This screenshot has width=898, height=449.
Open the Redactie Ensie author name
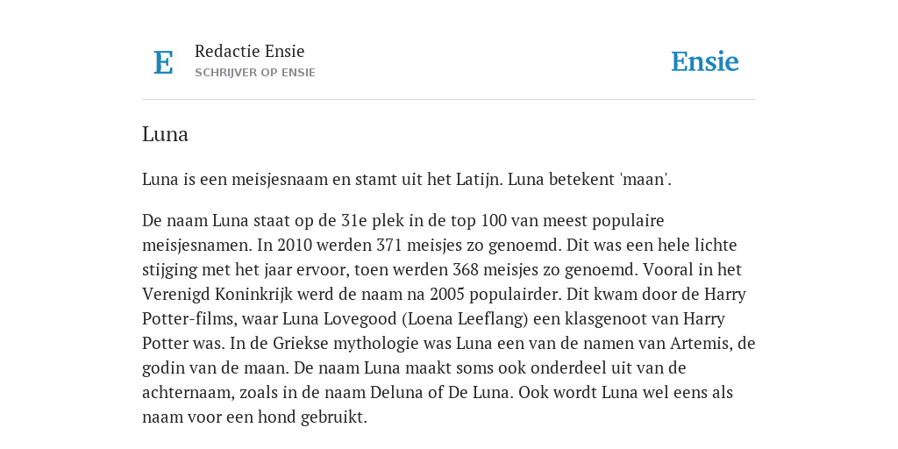[x=250, y=51]
